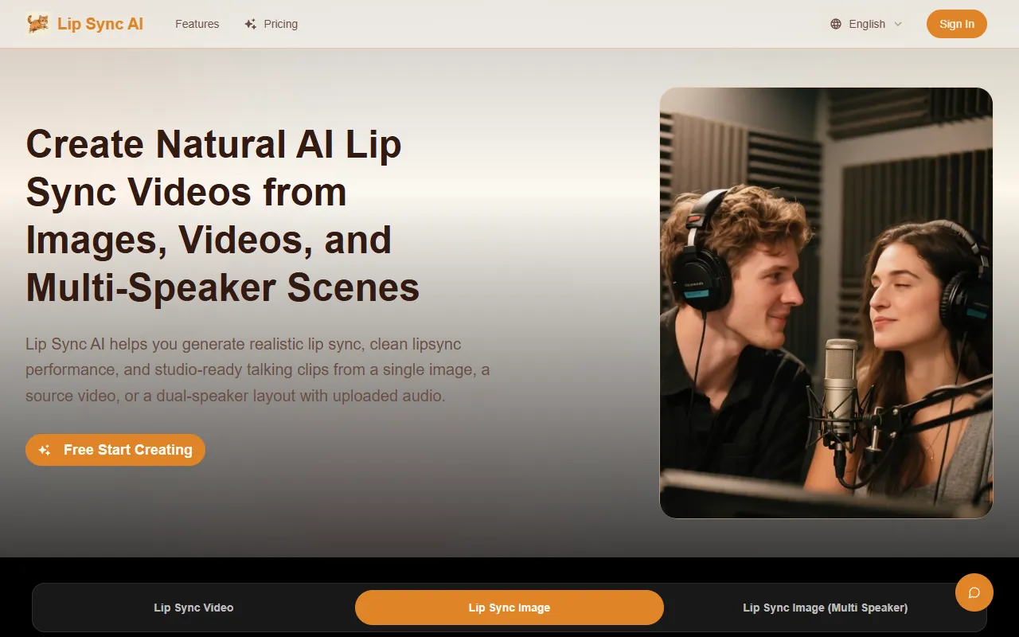Click the Lip Sync AI cat logo

38,24
